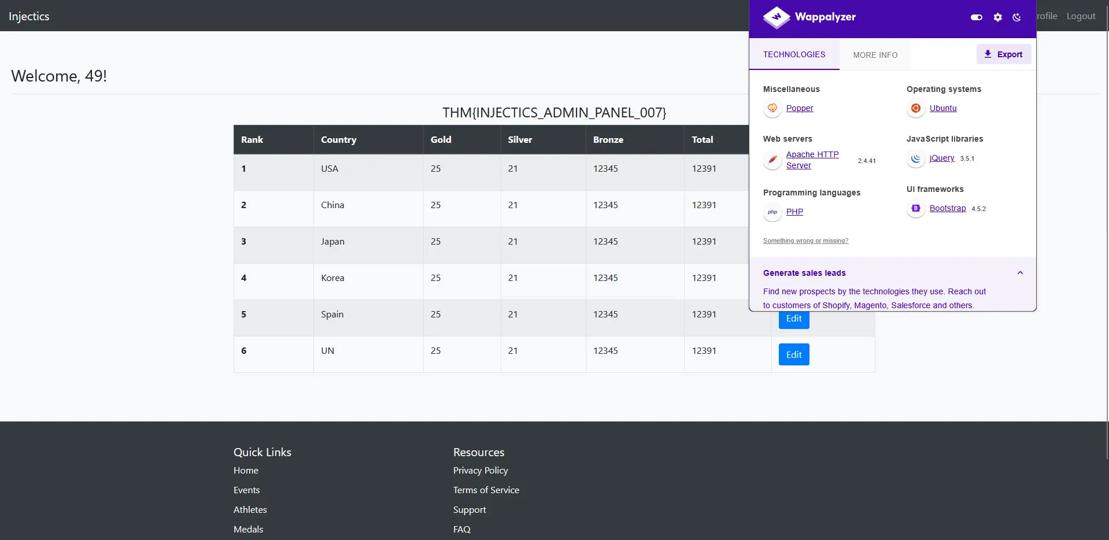Click the Ubuntu operating system icon
Image resolution: width=1109 pixels, height=540 pixels.
point(915,108)
